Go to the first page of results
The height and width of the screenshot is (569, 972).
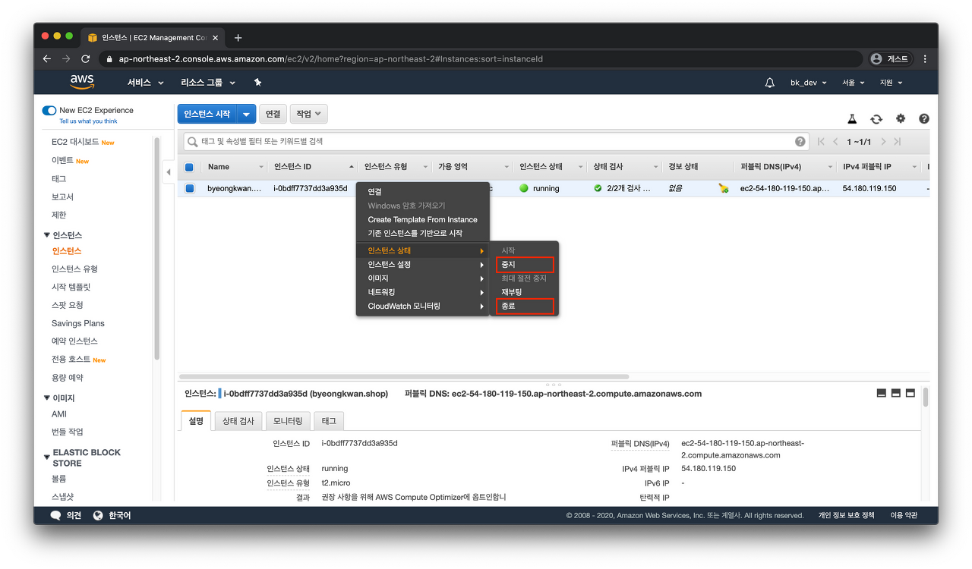(x=821, y=142)
